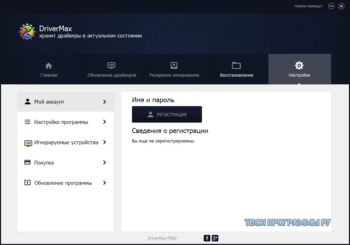This screenshot has width=350, height=245.
Task: Click the РЕГИСТРАЦИЯ button label
Action: [171, 114]
